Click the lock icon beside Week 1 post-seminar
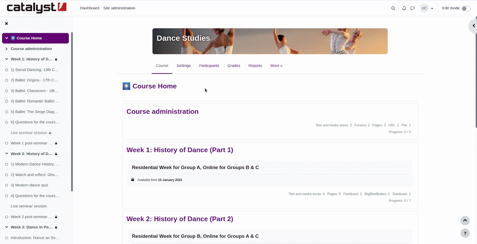The width and height of the screenshot is (477, 244). tap(56, 143)
